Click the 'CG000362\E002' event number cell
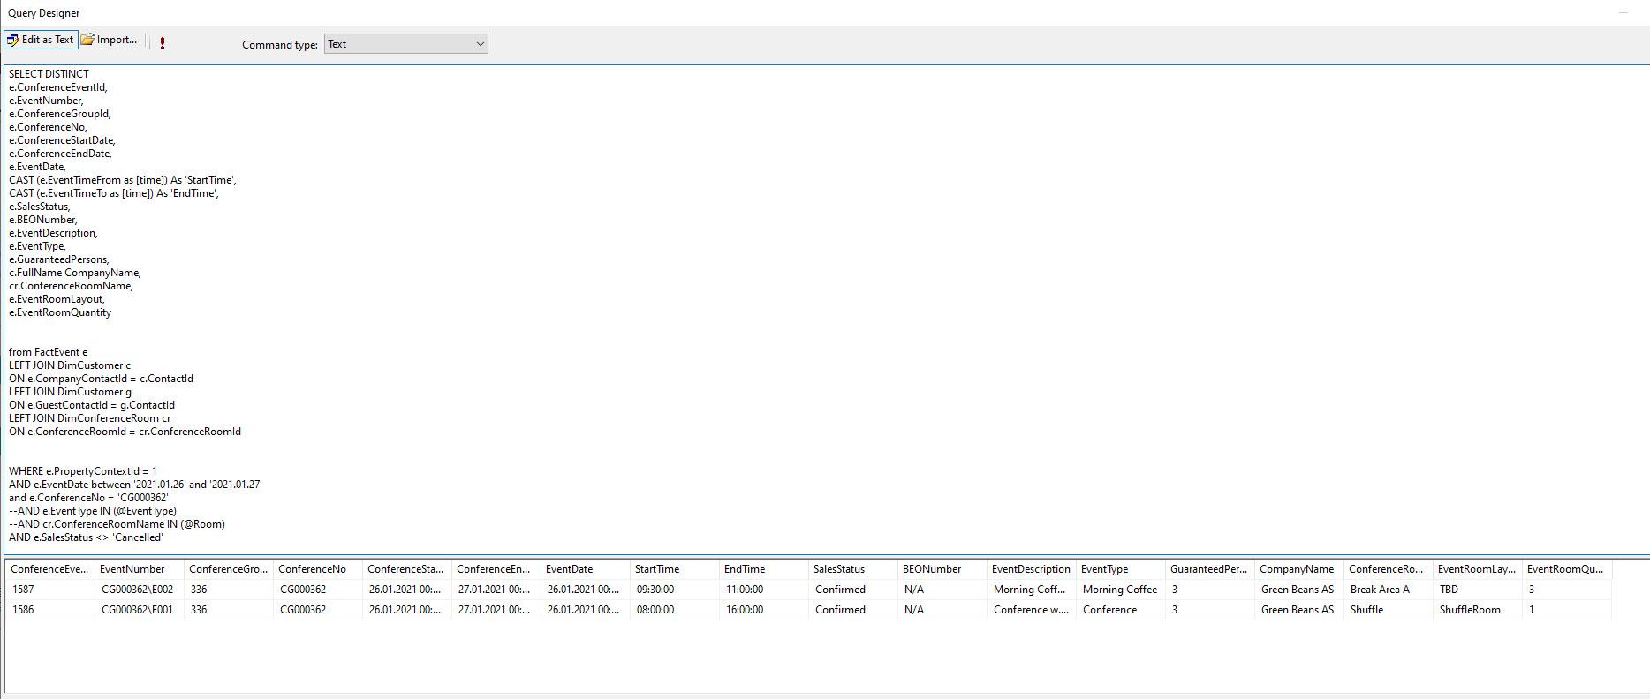Viewport: 1650px width, 699px height. click(140, 590)
